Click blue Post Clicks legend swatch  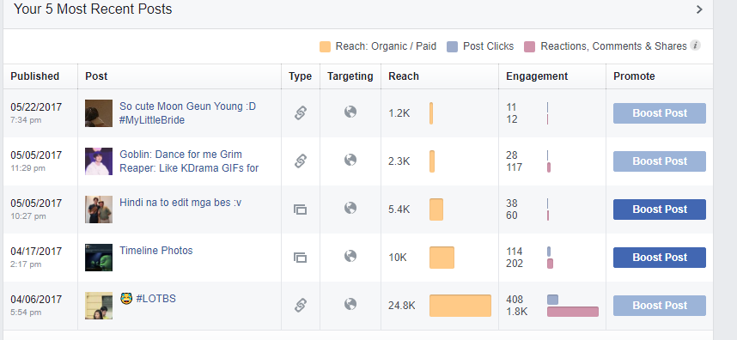(452, 46)
